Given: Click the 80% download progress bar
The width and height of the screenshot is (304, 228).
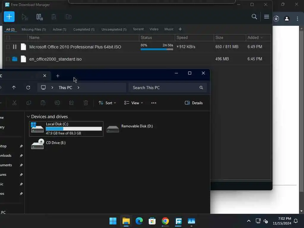Looking at the screenshot, I should point(157,49).
